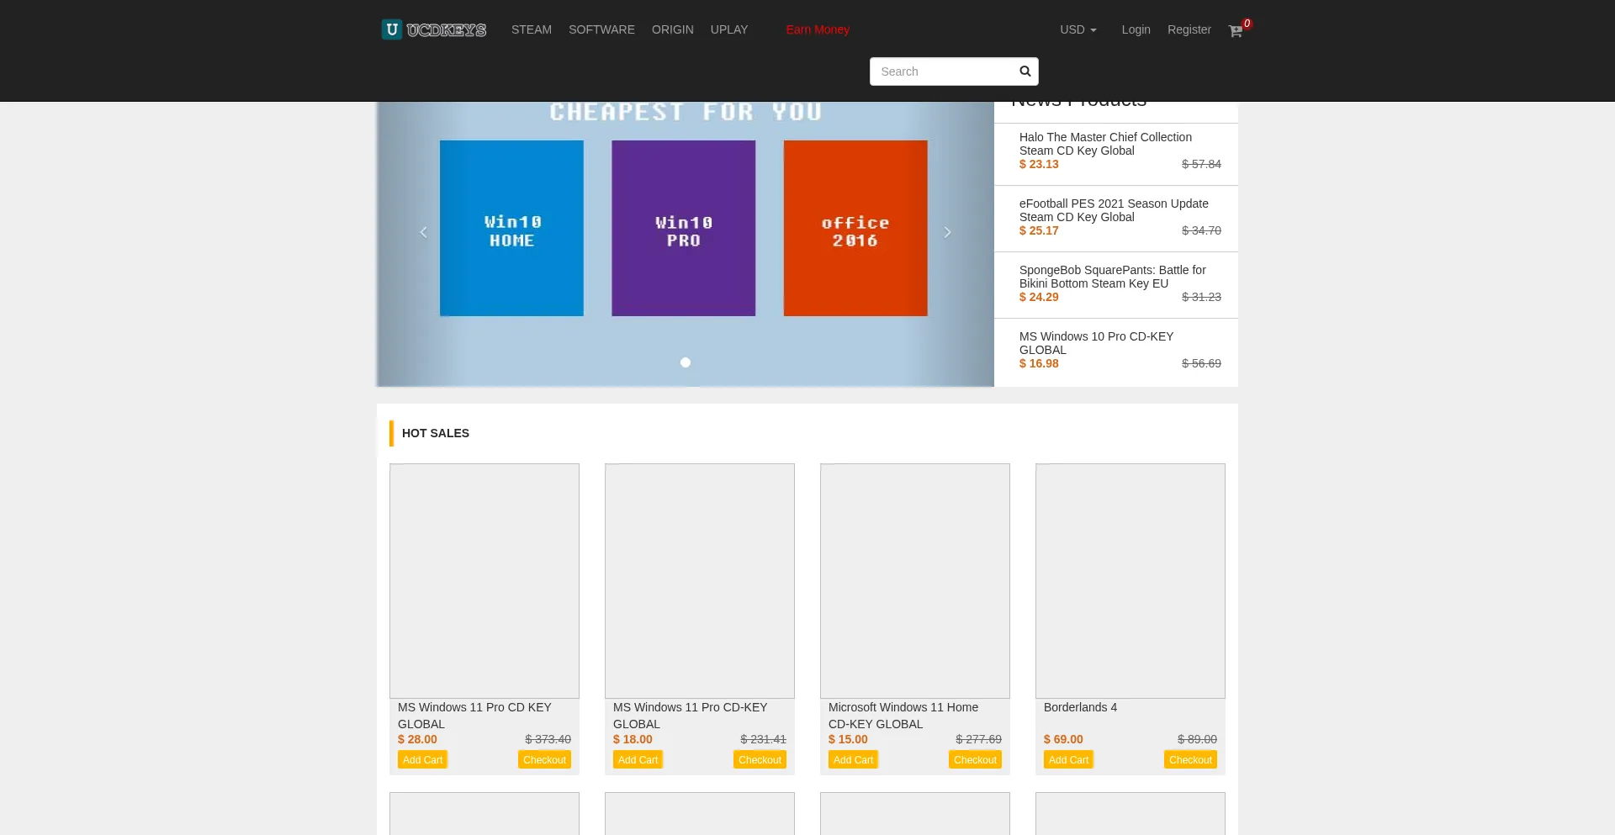Click the Login link
This screenshot has width=1615, height=835.
(1136, 29)
